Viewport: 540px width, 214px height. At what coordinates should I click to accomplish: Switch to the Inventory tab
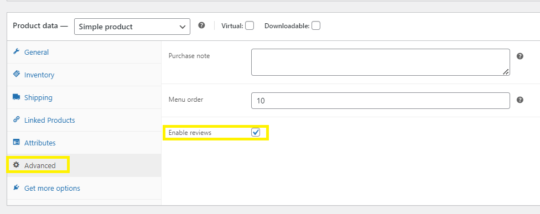84,75
